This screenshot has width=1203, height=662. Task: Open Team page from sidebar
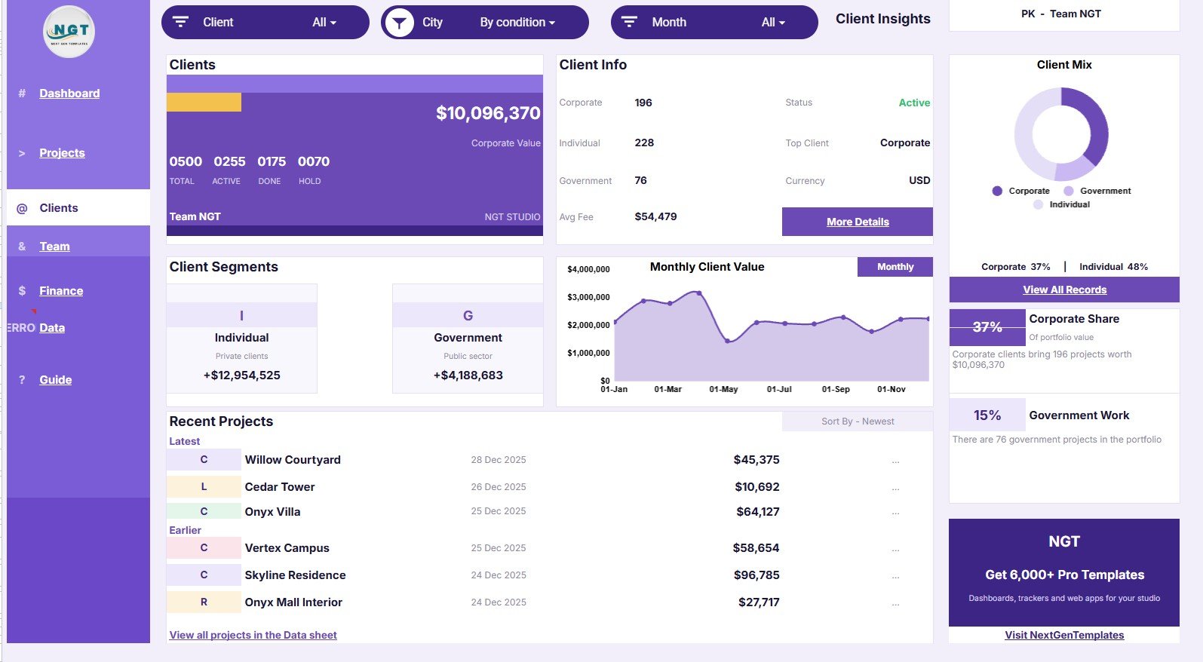click(54, 247)
